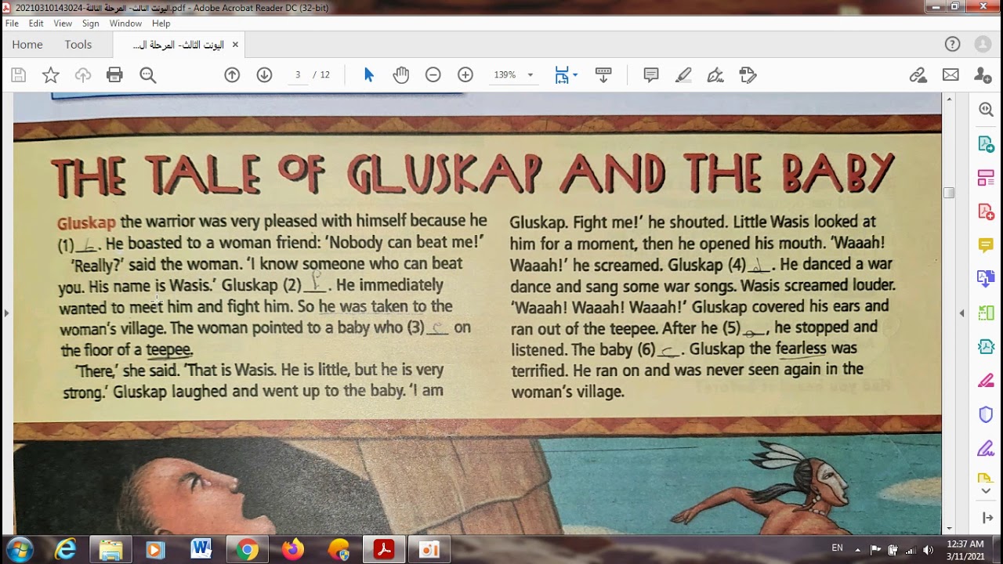This screenshot has width=1003, height=564.
Task: Print the document using the printer icon
Action: (115, 75)
